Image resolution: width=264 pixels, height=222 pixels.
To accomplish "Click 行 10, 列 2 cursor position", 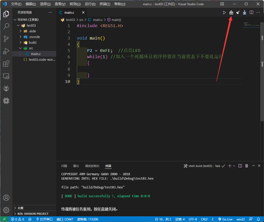I will 163,219.
